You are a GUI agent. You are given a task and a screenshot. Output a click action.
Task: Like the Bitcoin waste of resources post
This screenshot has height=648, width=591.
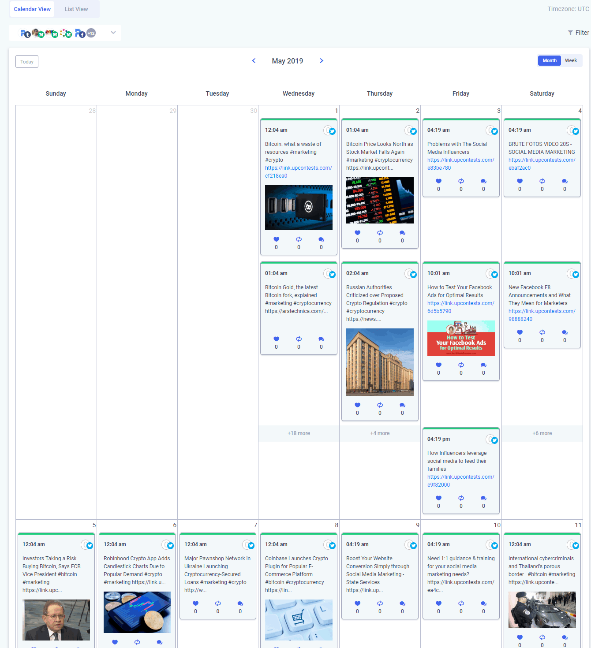pos(276,239)
